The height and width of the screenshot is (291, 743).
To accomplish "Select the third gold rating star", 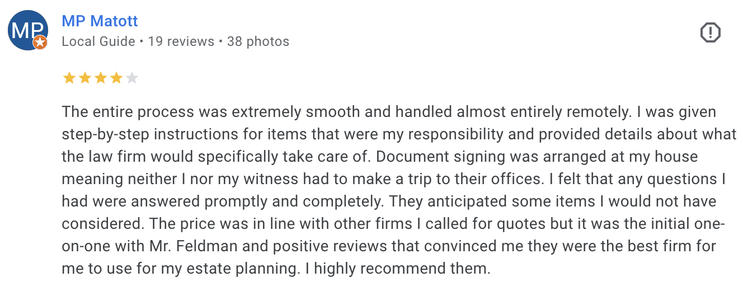I will click(100, 78).
